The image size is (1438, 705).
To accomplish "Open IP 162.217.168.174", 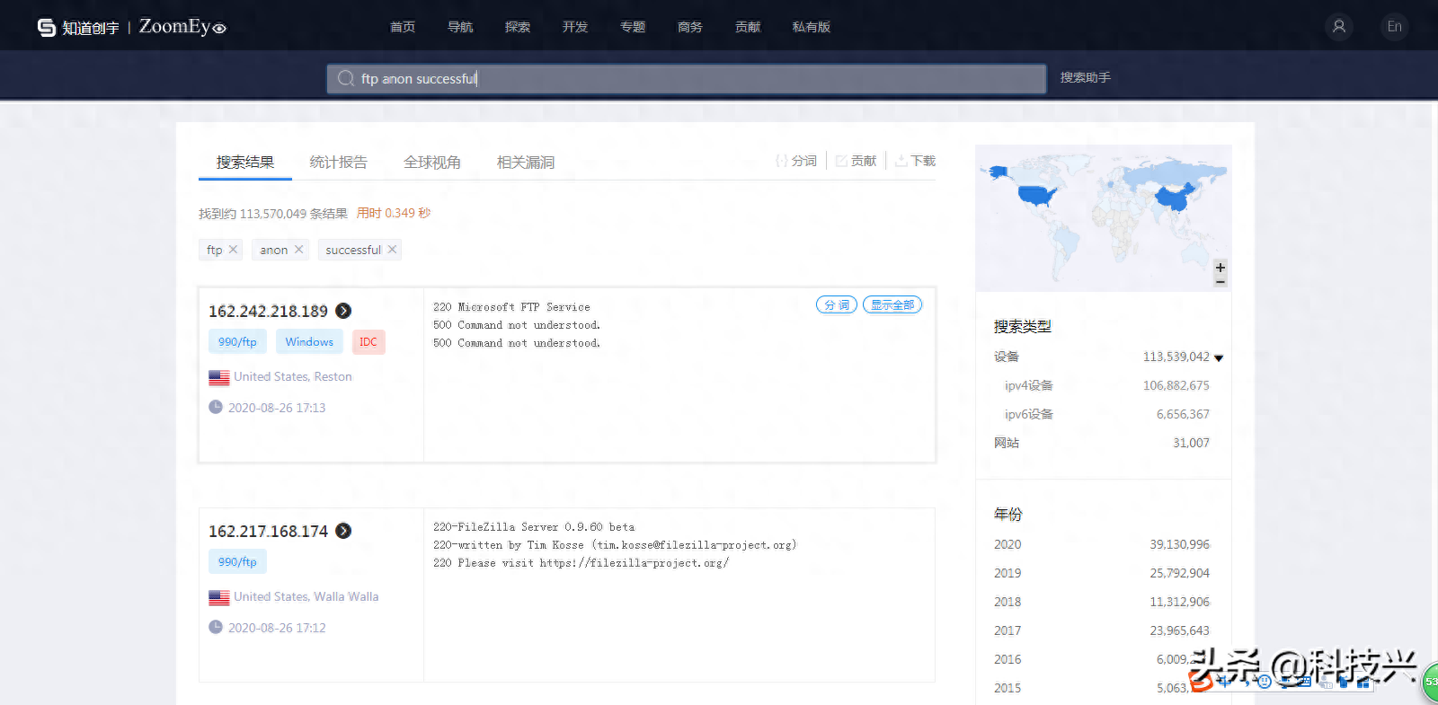I will point(268,532).
